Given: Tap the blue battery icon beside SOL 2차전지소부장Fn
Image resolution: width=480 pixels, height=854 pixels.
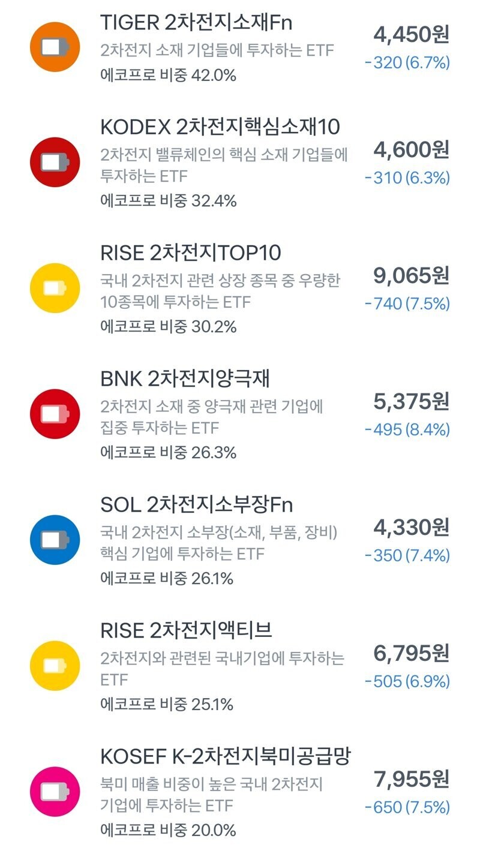Looking at the screenshot, I should pyautogui.click(x=55, y=540).
